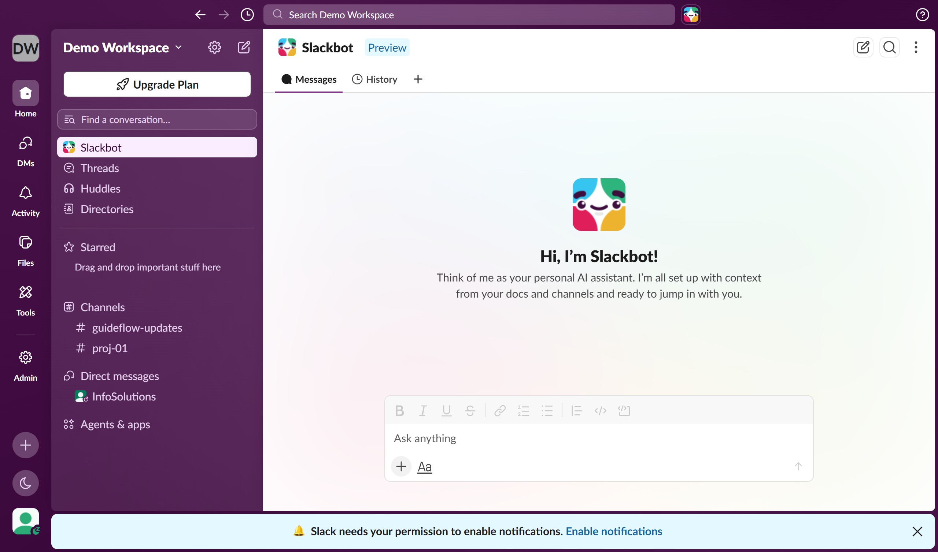Toggle dark mode moon button

26,483
